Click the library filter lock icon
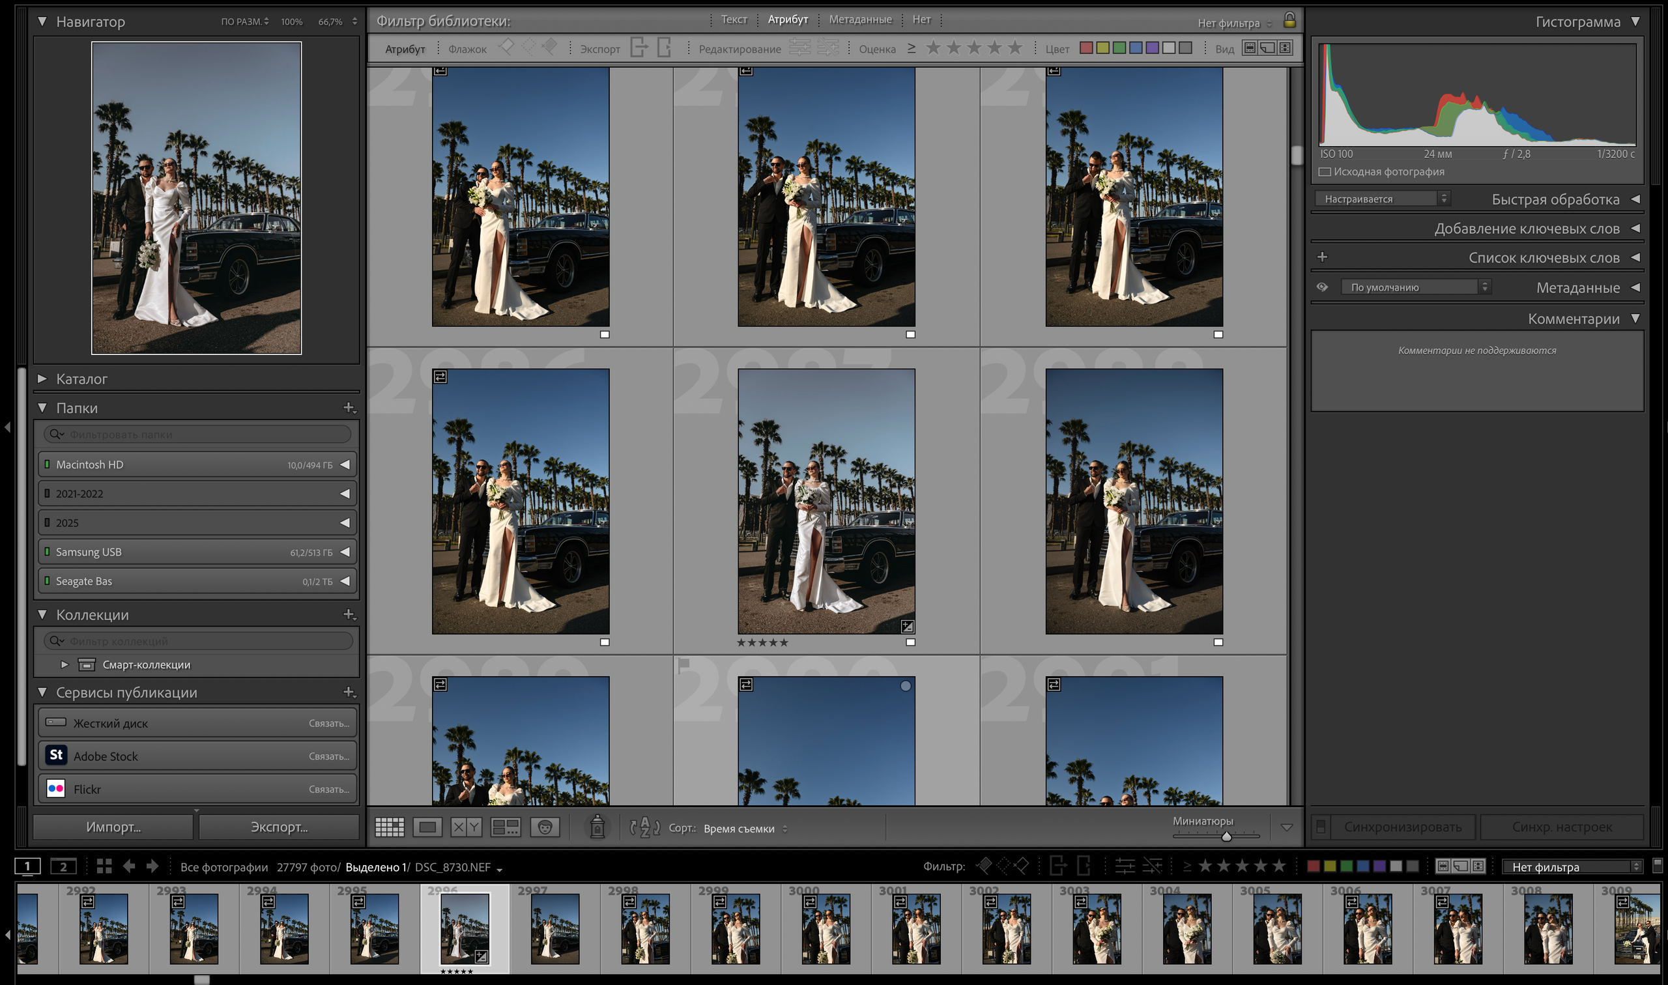This screenshot has width=1668, height=985. click(1289, 20)
